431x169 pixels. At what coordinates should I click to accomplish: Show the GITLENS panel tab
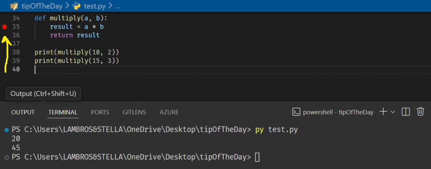pos(134,112)
